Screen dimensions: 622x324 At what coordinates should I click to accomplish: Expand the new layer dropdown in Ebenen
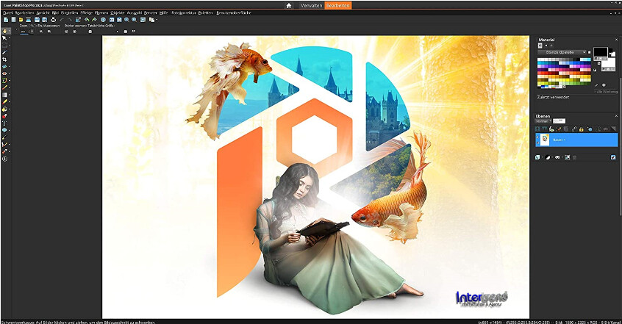[x=543, y=157]
